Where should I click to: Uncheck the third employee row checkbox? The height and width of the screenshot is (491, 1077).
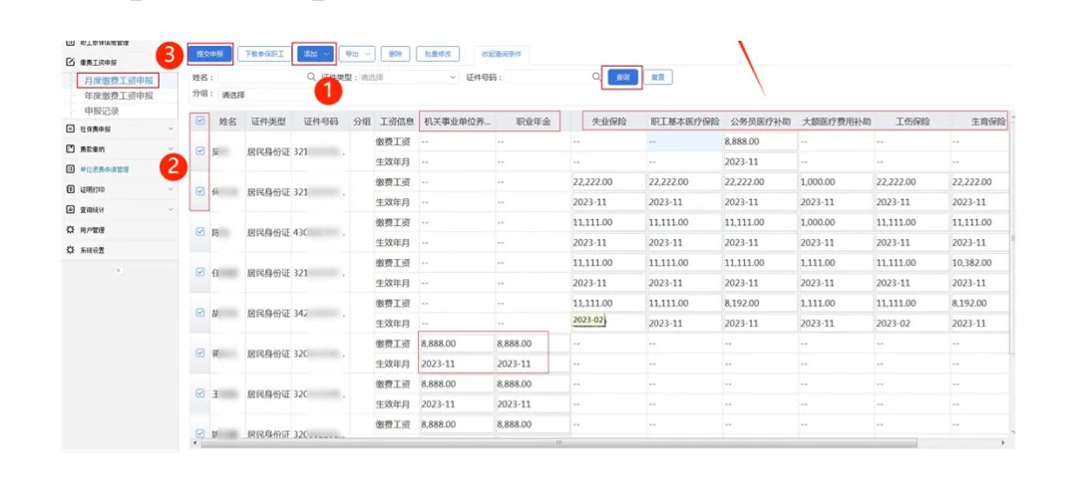[200, 232]
